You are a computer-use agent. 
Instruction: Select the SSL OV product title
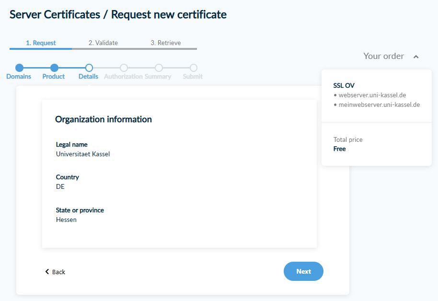[344, 85]
